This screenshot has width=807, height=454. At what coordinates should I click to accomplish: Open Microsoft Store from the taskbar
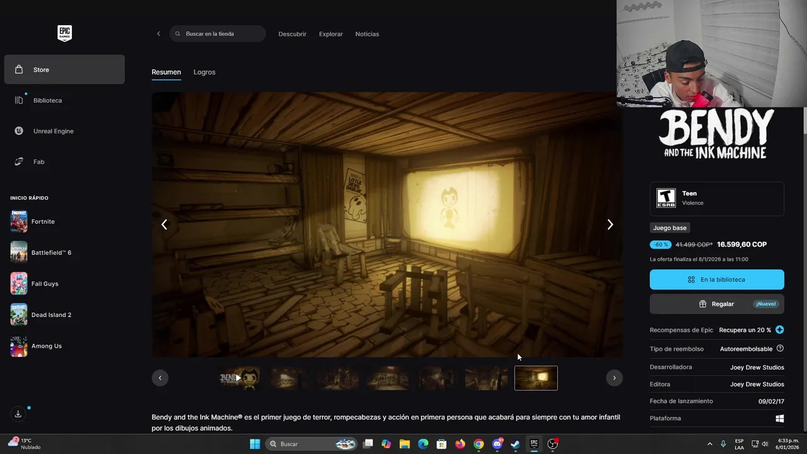(x=442, y=444)
